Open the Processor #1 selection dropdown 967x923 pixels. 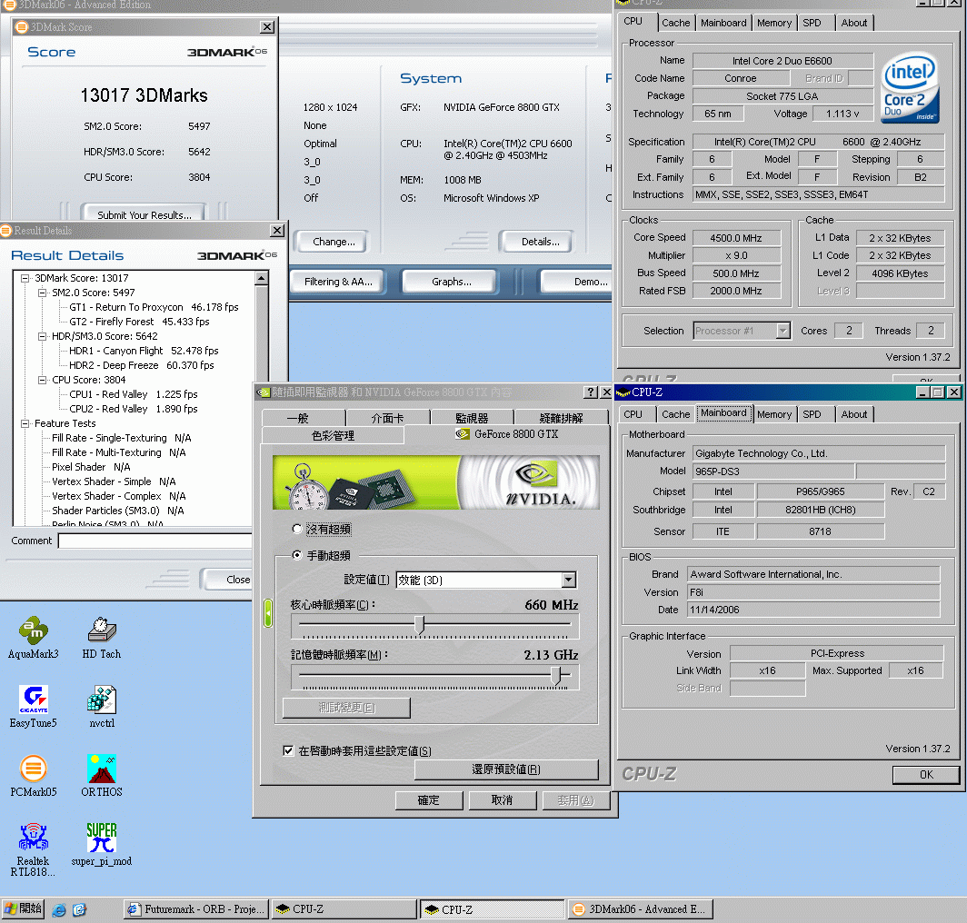point(783,331)
